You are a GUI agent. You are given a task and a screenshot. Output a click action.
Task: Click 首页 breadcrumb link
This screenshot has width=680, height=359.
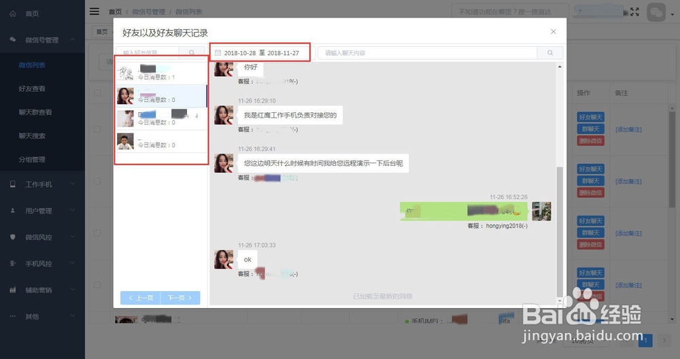tap(115, 12)
